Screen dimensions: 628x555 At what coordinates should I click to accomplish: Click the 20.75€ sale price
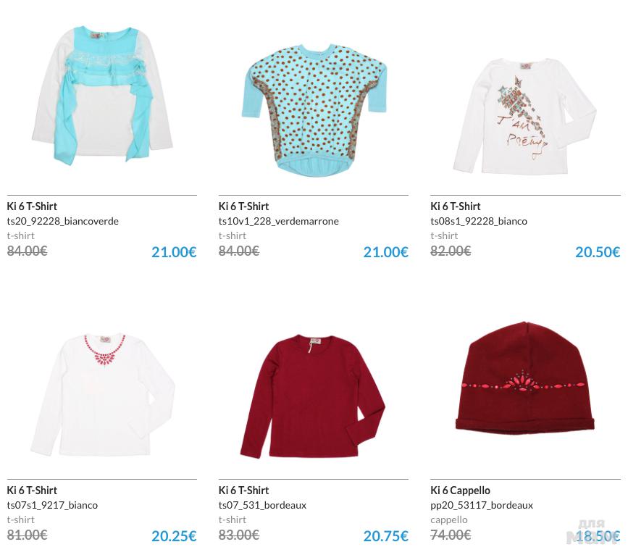pyautogui.click(x=385, y=536)
